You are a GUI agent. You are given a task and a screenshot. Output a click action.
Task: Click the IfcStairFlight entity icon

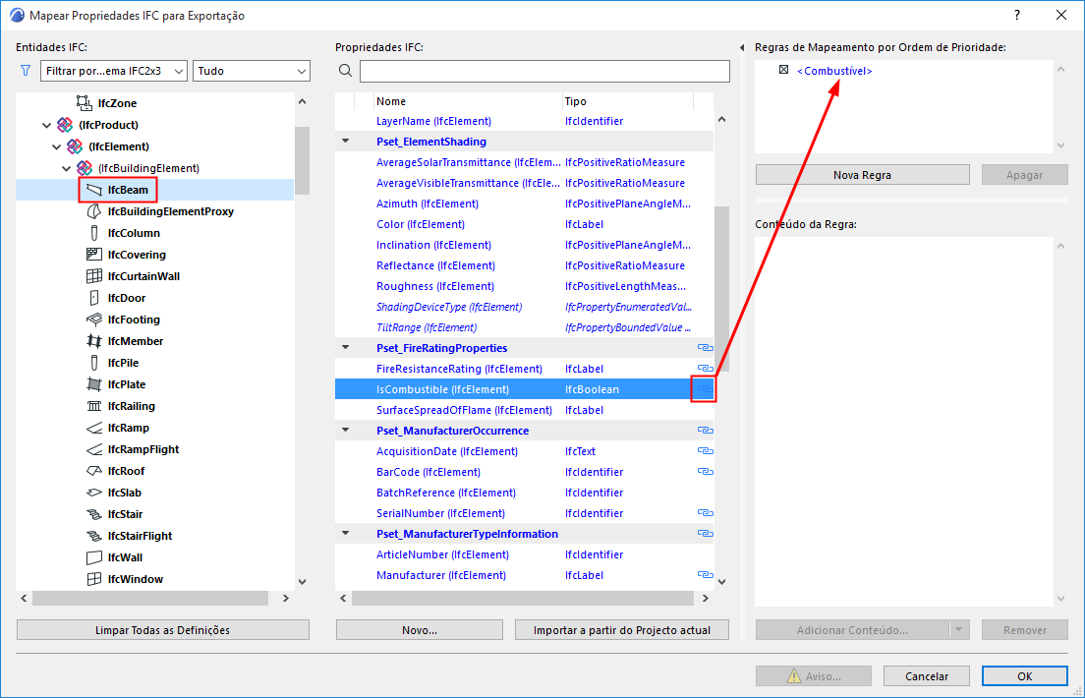coord(94,536)
